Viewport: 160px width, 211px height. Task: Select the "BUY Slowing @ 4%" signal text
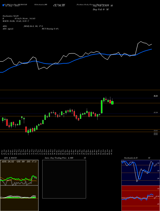tap(50, 29)
